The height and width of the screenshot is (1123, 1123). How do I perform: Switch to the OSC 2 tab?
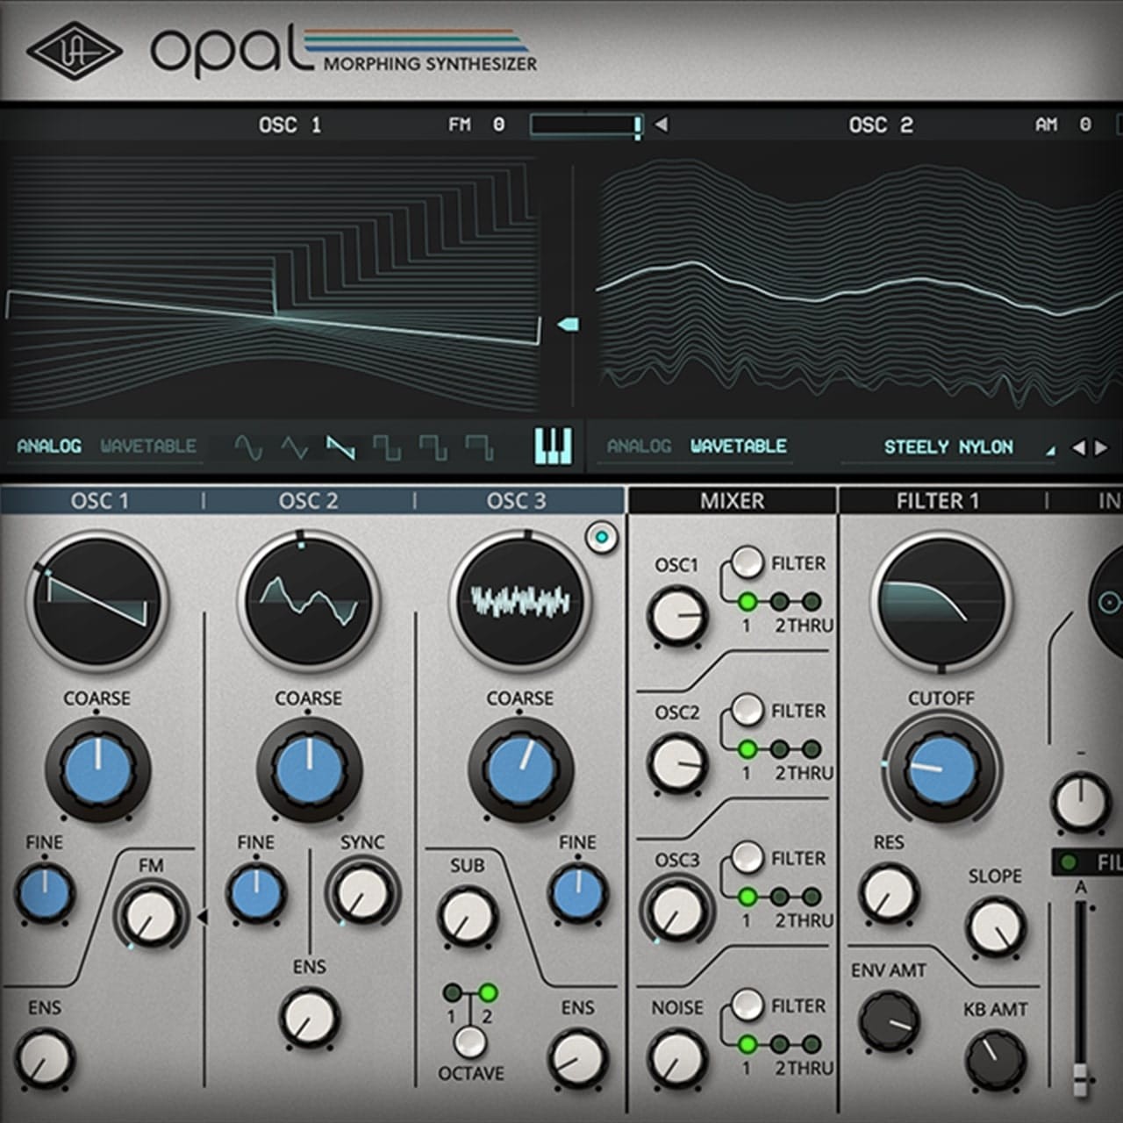(x=308, y=501)
